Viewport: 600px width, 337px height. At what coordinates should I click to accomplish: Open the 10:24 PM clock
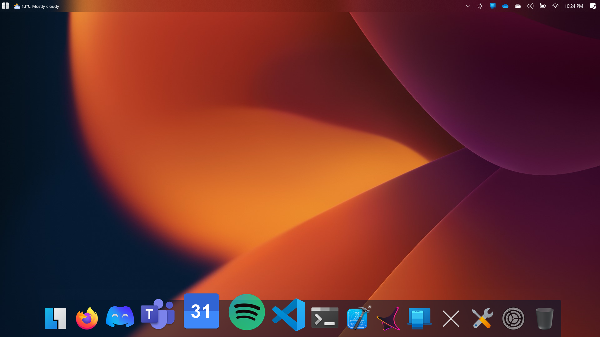(573, 6)
